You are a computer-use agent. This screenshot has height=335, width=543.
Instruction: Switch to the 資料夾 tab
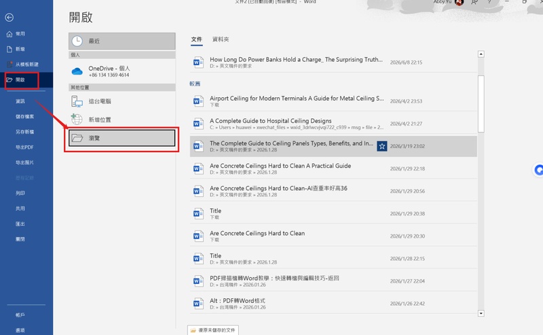tap(221, 39)
